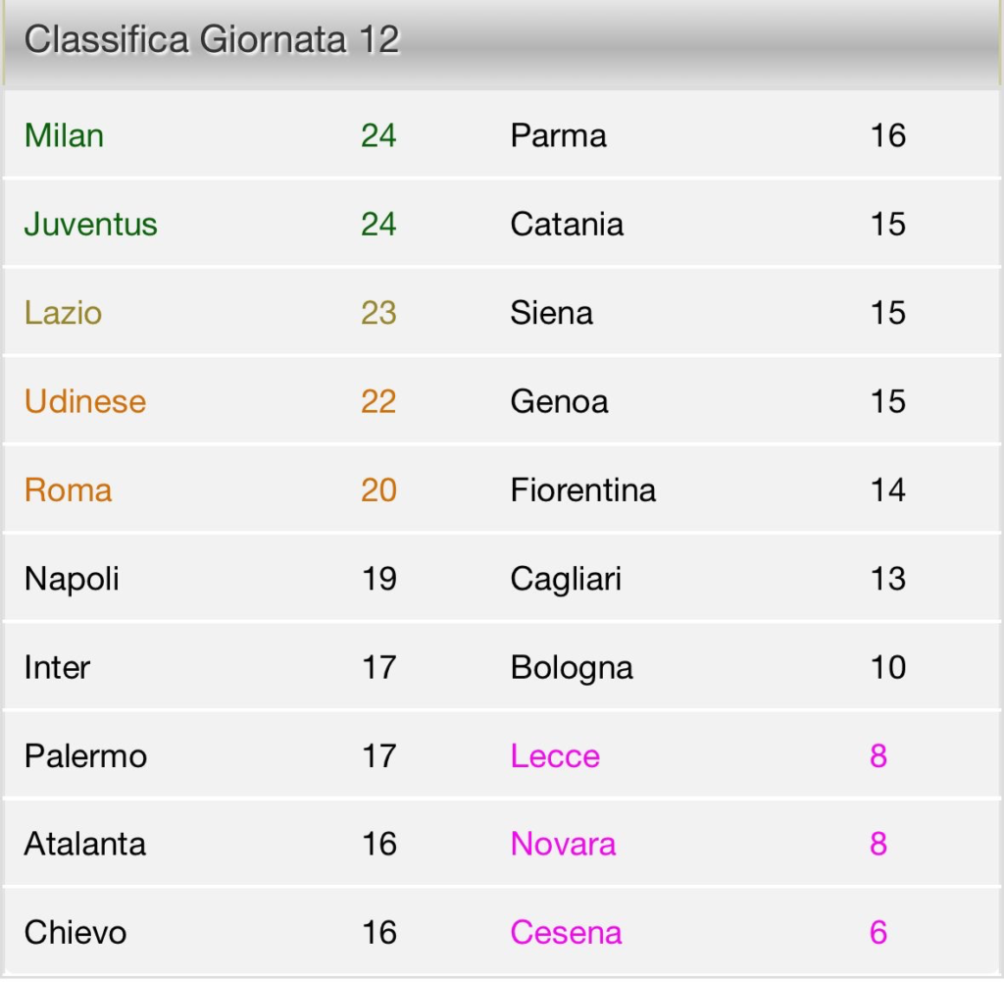Select the Chievo team name
The width and height of the screenshot is (1004, 982).
tap(75, 932)
